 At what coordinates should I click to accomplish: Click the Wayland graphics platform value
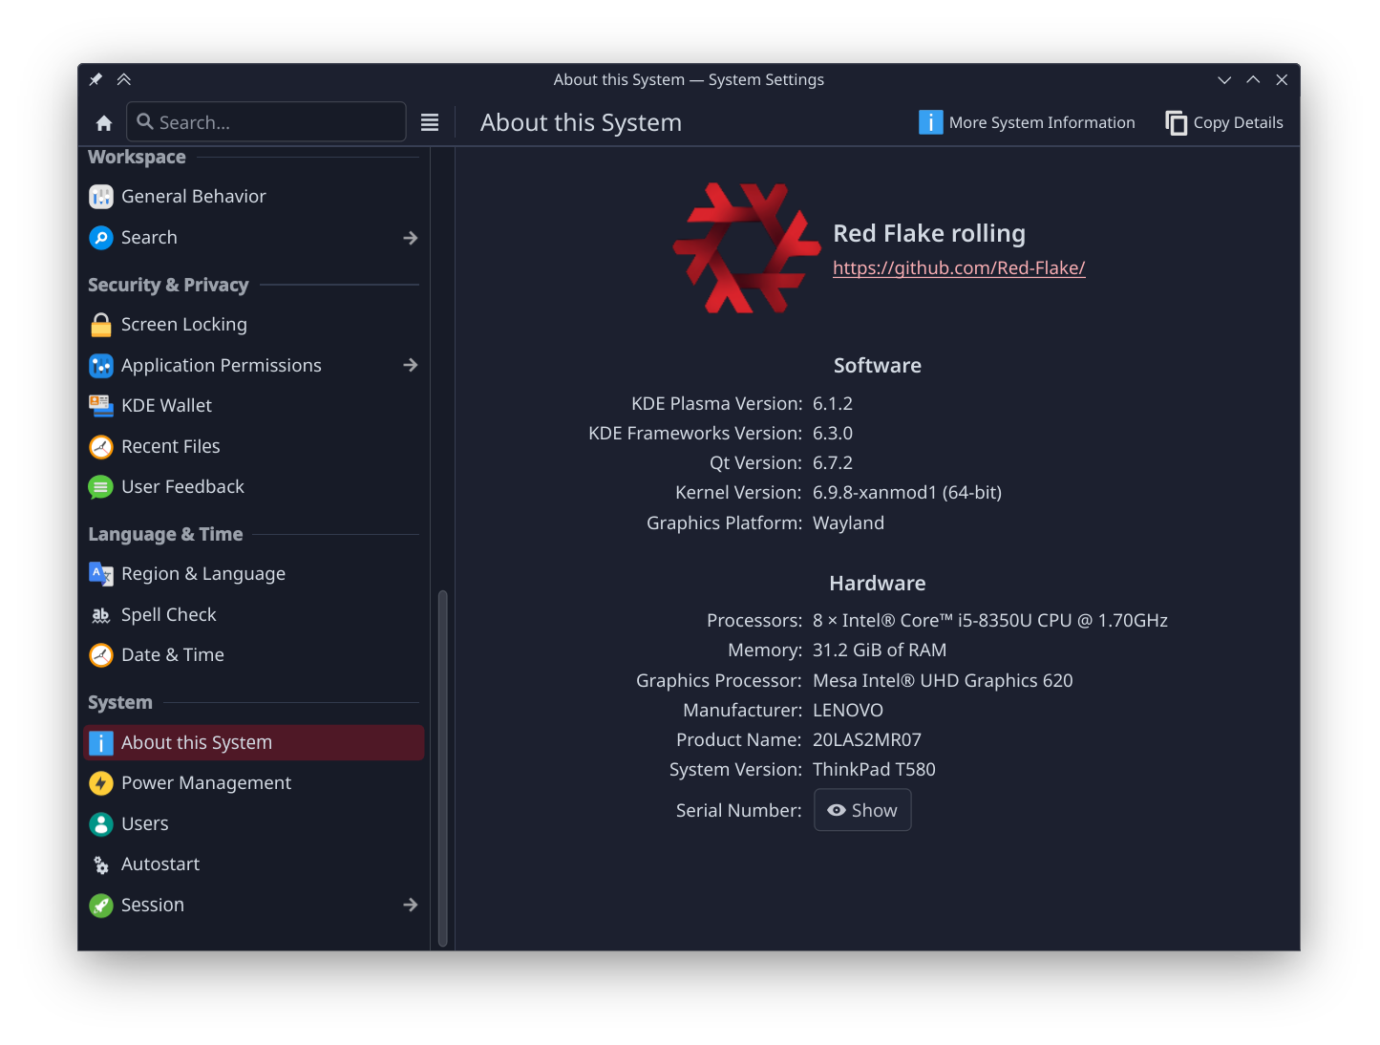(x=848, y=523)
